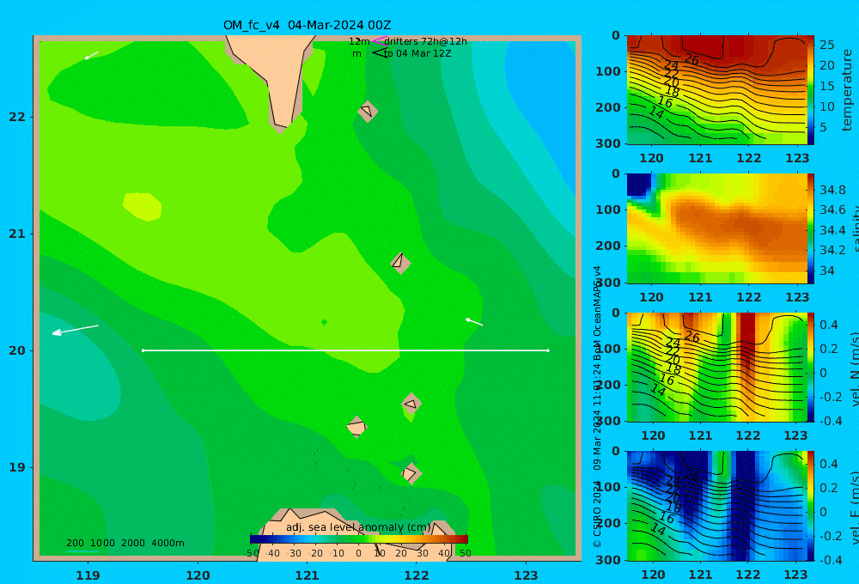Click the '200 1000 2000 4000m' depth legend
This screenshot has width=859, height=584.
coord(125,543)
